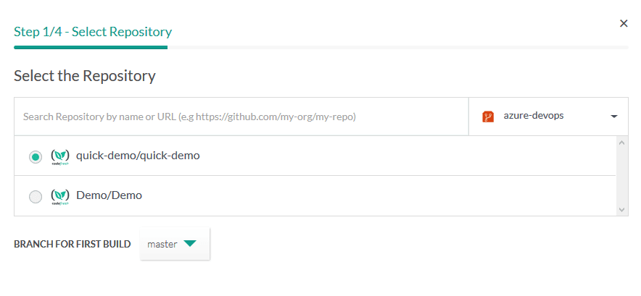The width and height of the screenshot is (641, 296).
Task: Click the repository list scrollbar track
Action: 622,176
